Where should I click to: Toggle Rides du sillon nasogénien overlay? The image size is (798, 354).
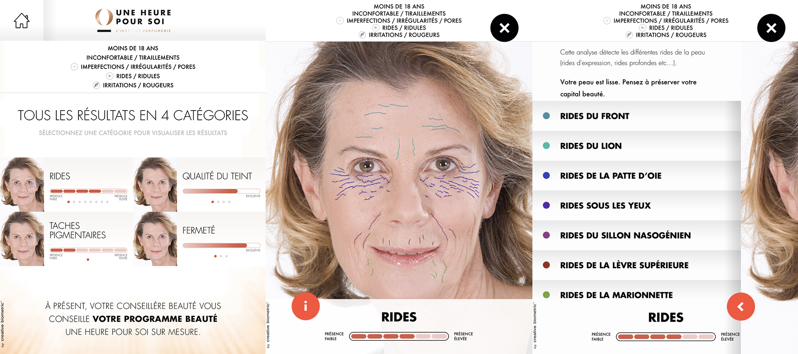tap(637, 235)
